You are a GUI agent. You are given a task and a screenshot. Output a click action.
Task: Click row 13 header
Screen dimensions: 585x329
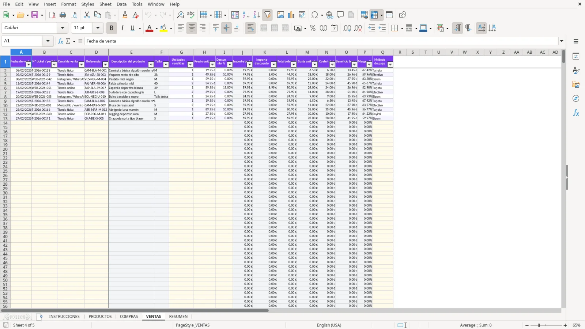5,118
